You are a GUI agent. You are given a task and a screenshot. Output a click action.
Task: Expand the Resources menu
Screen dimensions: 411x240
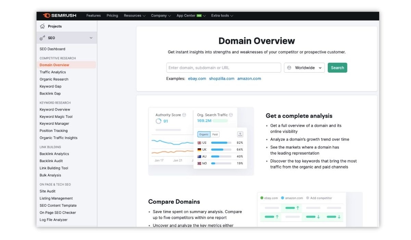[x=135, y=15]
